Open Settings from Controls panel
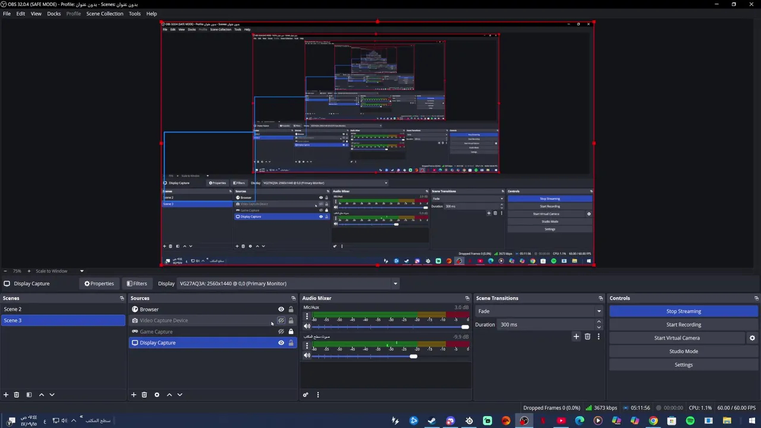The image size is (761, 428). (x=684, y=365)
